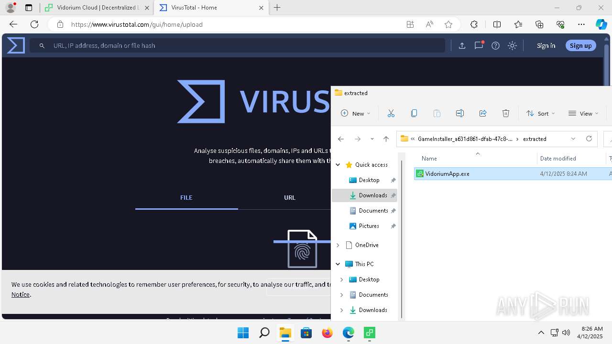
Task: View site information lock icon
Action: (60, 24)
